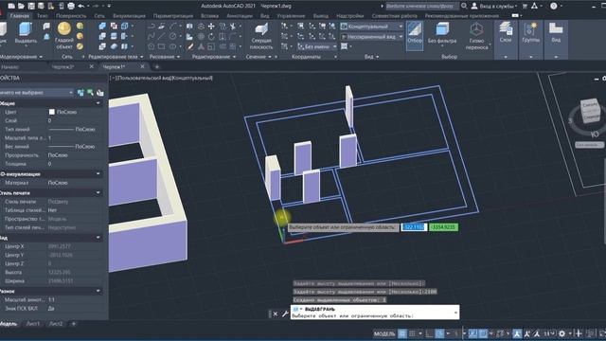This screenshot has height=341, width=606.
Task: Open the Концептуальный visual style dropdown
Action: click(x=372, y=27)
